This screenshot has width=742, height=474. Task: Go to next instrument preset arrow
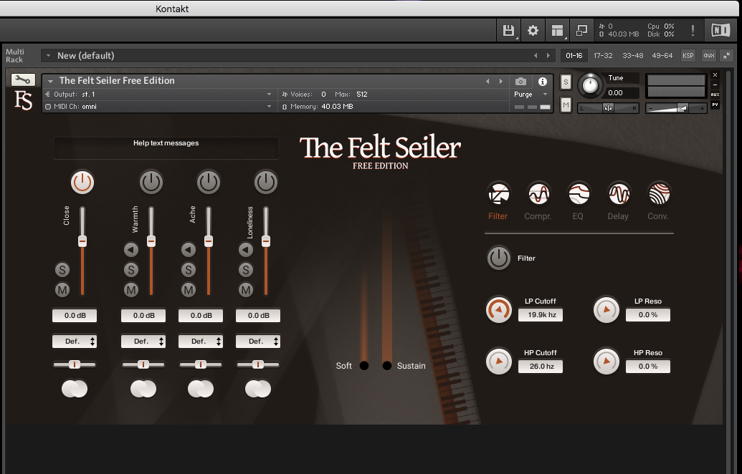tap(501, 82)
